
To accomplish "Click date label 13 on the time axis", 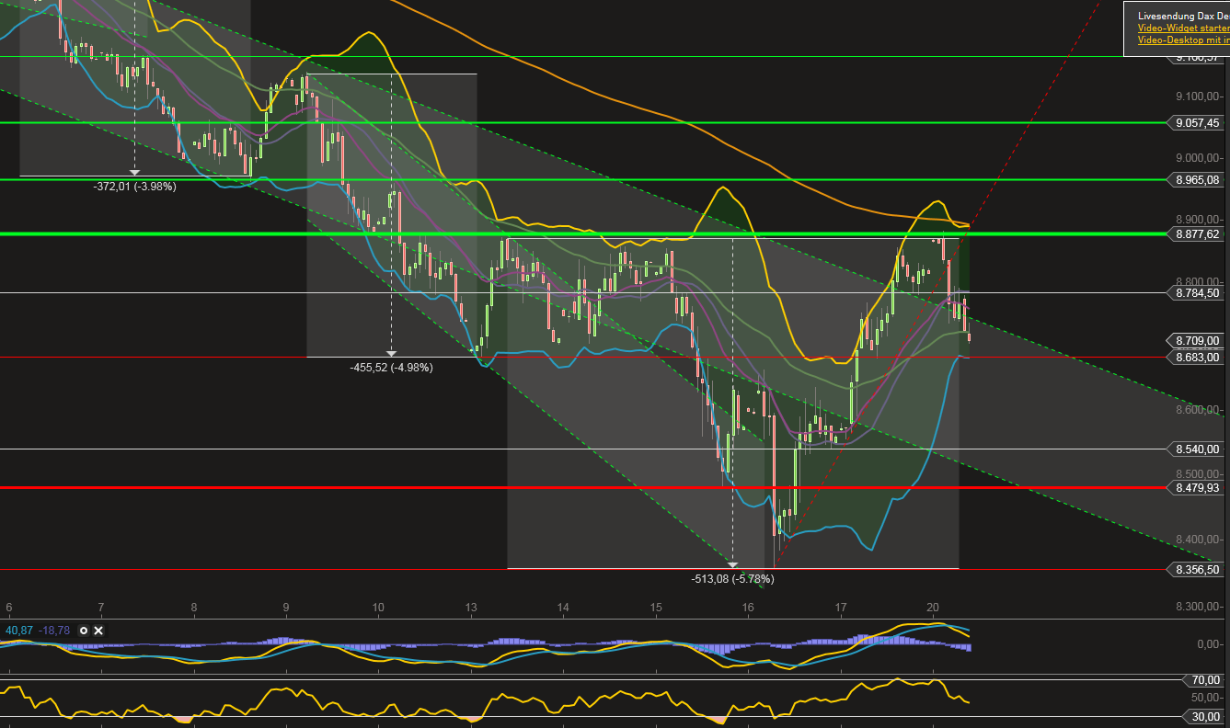I will 471,608.
